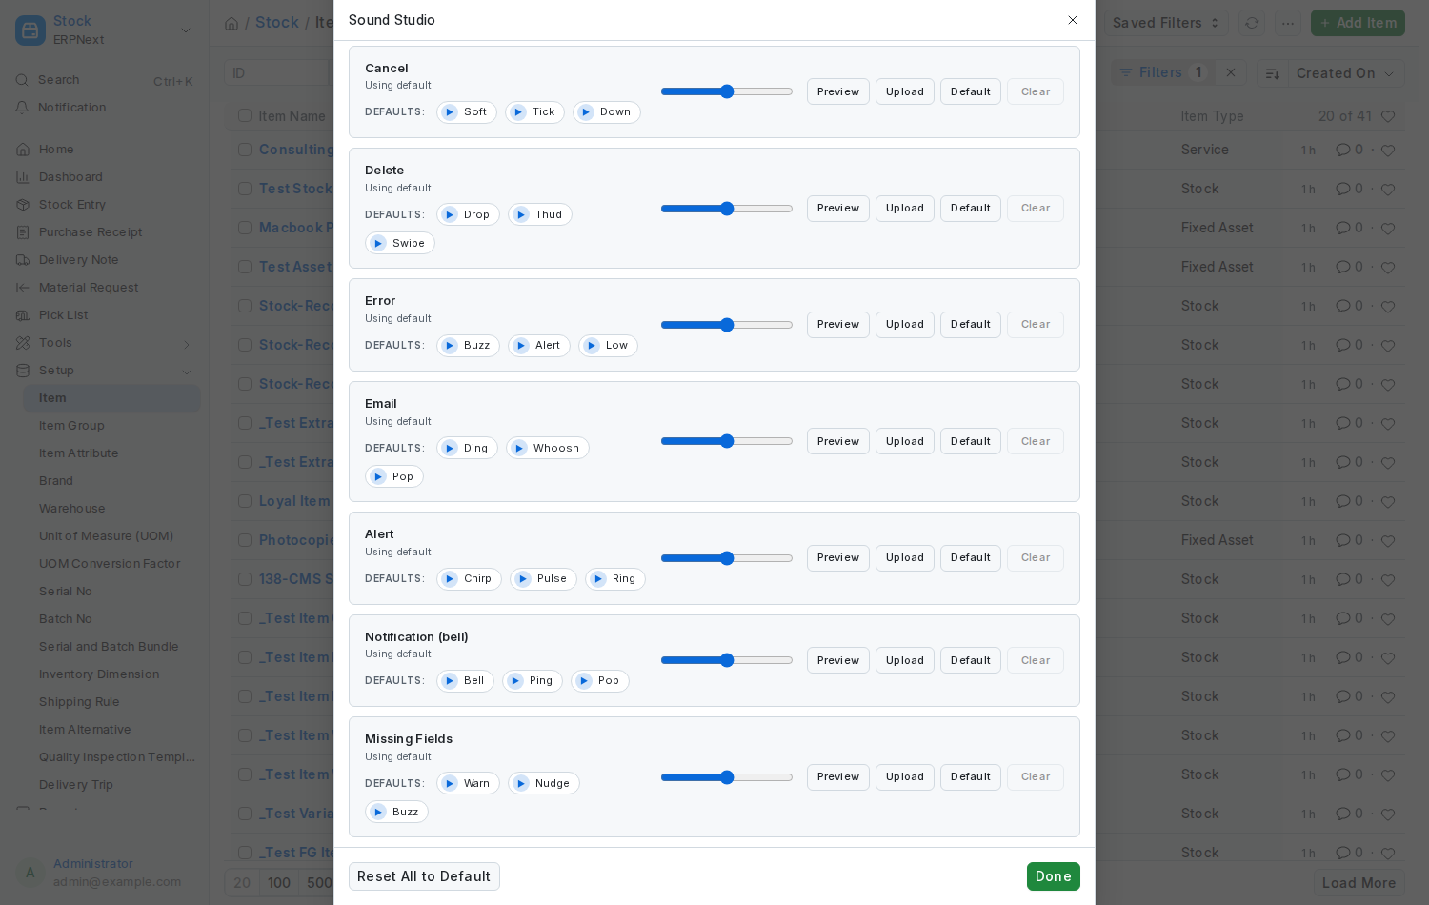Play the Drop sound under Delete
The width and height of the screenshot is (1429, 905).
click(x=468, y=215)
